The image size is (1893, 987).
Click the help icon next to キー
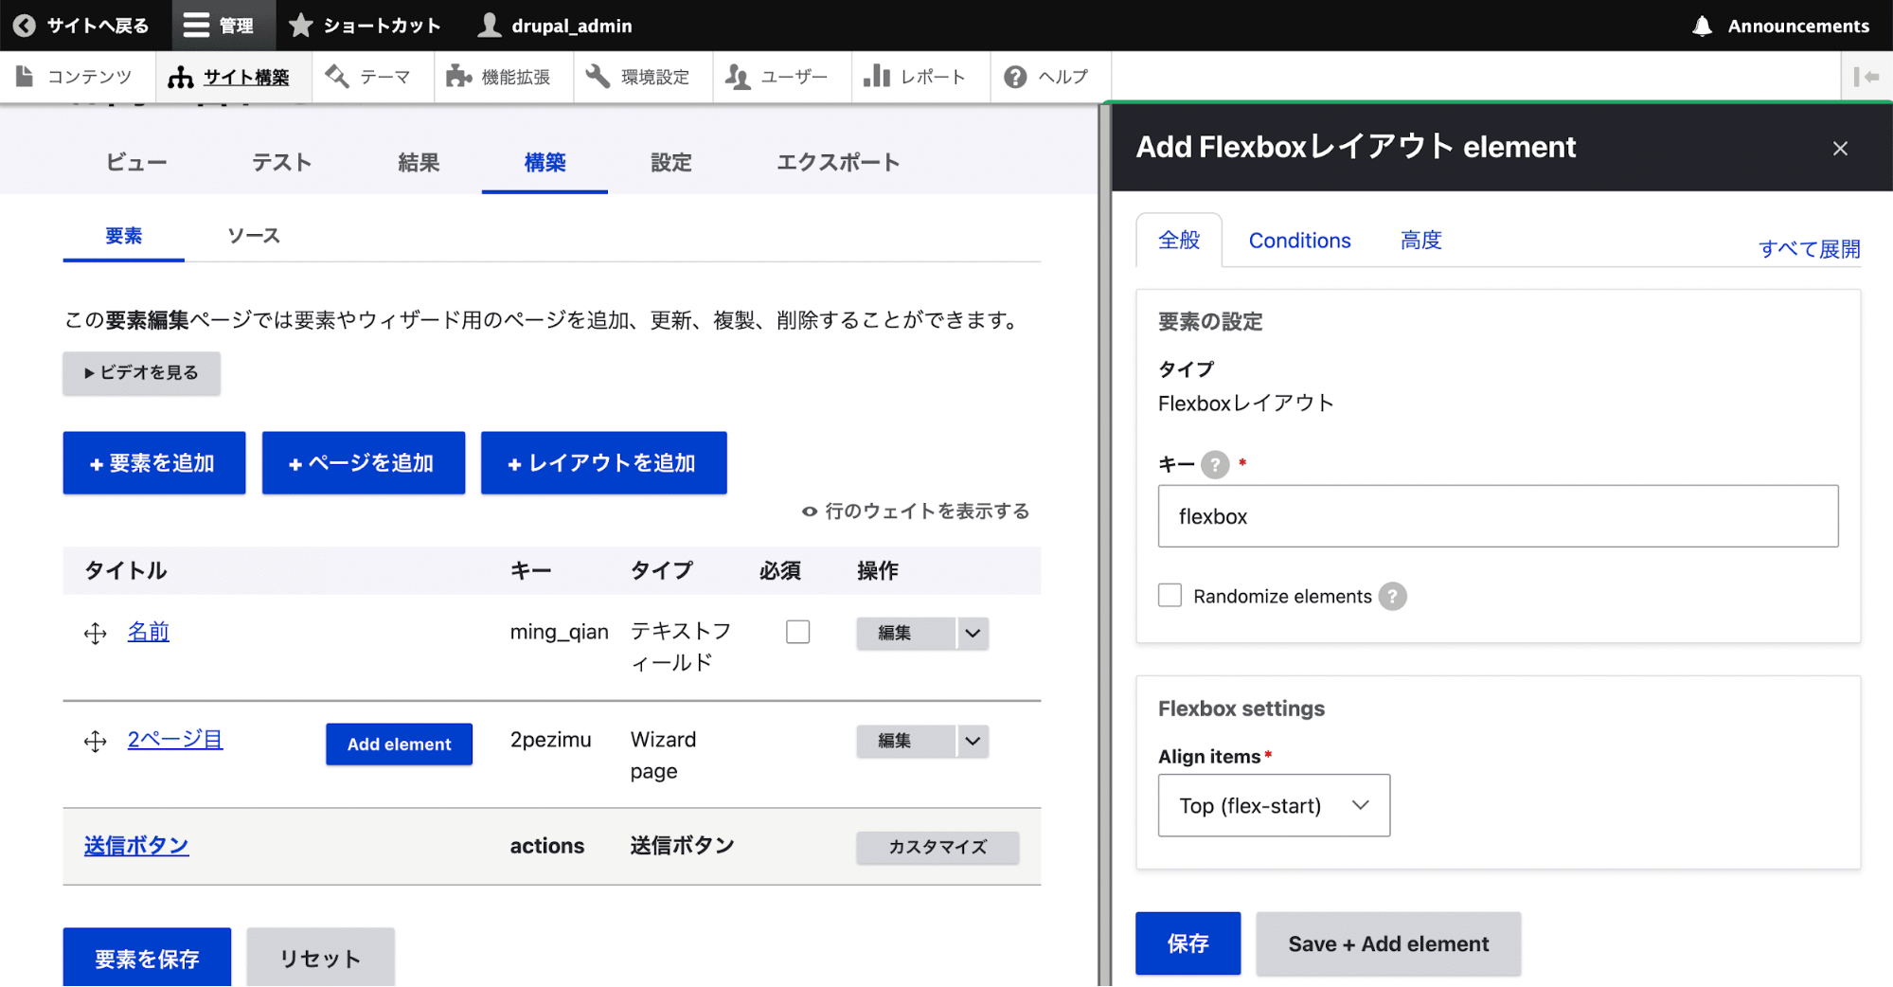pyautogui.click(x=1214, y=465)
